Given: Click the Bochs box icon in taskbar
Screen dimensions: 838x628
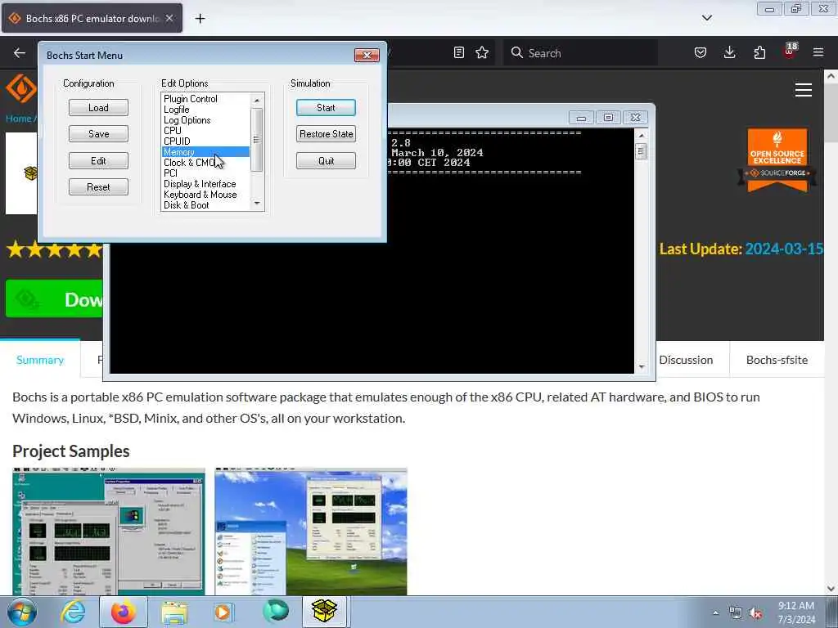Looking at the screenshot, I should pos(324,612).
